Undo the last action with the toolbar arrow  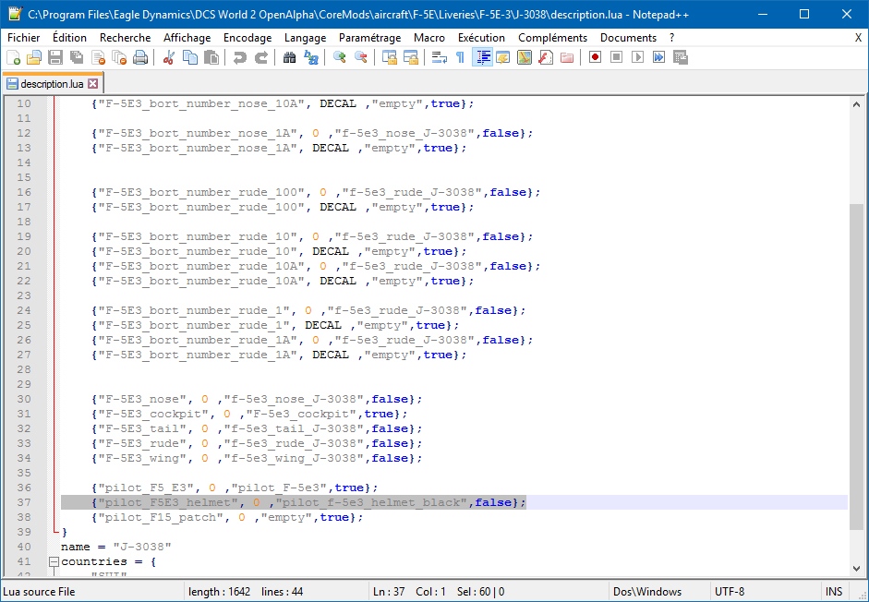tap(239, 57)
